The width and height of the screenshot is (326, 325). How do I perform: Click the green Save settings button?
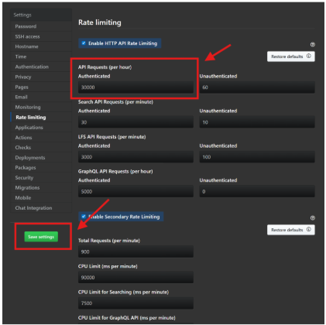(41, 237)
